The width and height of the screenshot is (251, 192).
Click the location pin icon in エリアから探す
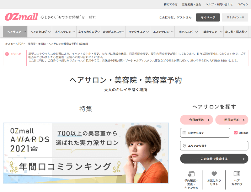tap(184, 146)
